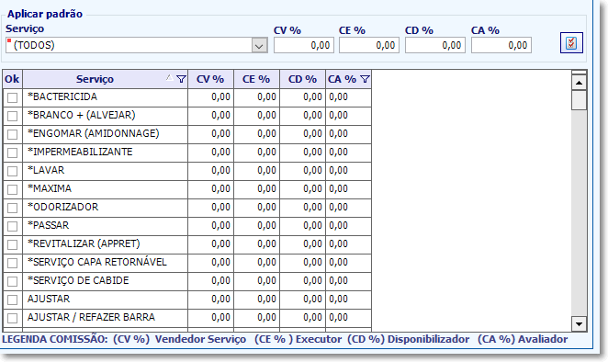Check the *ENGOMAR (AMIDONNAGE) row checkbox

point(13,134)
